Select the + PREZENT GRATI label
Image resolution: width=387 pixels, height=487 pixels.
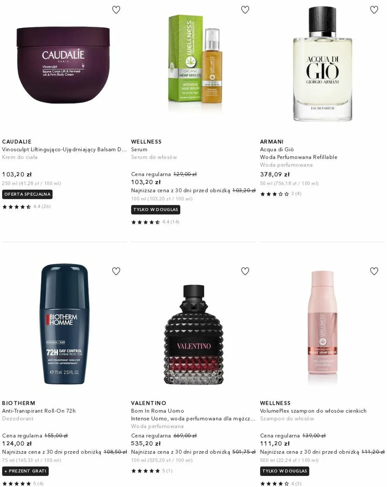(x=25, y=471)
